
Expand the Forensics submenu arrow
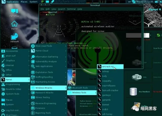[66, 108]
